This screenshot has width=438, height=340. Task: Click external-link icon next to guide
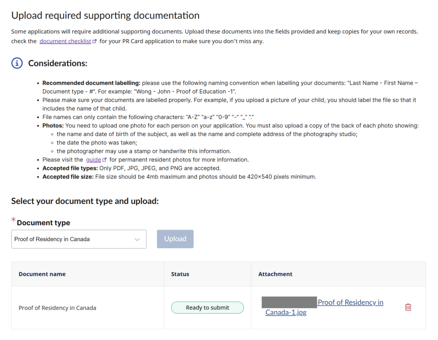[105, 160]
